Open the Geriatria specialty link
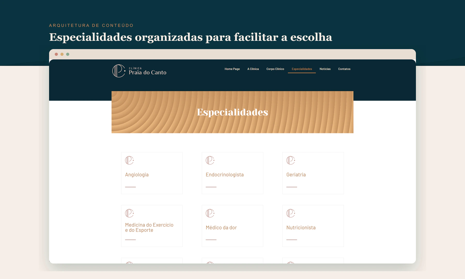Viewport: 465px width, 279px height. [x=296, y=175]
